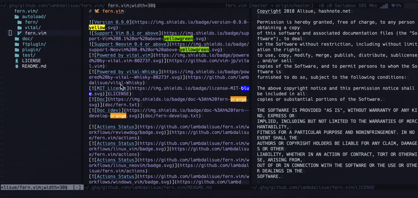The image size is (418, 198).
Task: Click '[master → origin/master]' branch indicator
Action: pos(281,5)
